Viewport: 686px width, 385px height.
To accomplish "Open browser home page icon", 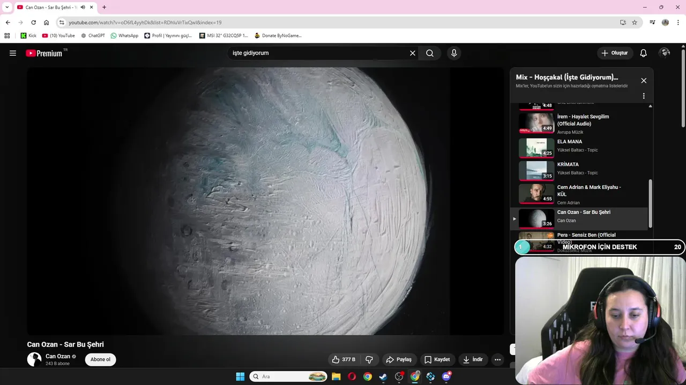I will (46, 22).
